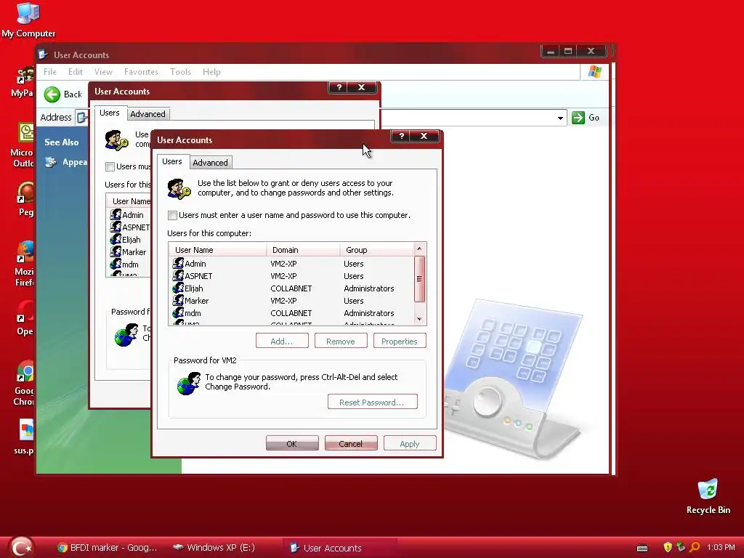
Task: Click OK in the User Accounts dialog
Action: (x=292, y=444)
